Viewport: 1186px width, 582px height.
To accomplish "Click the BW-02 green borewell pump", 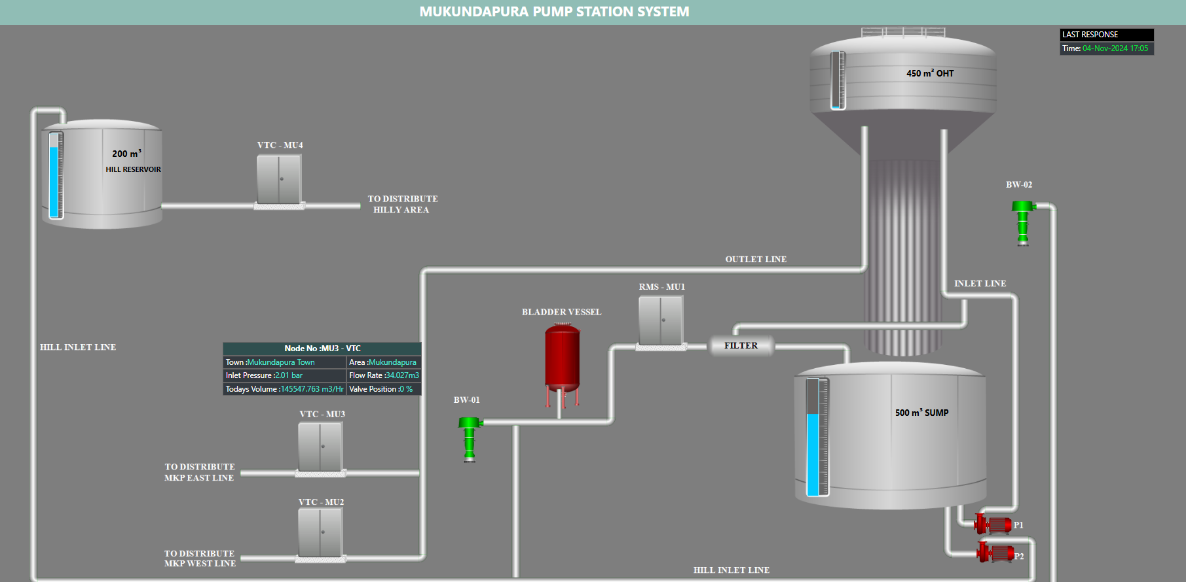I will 1022,222.
